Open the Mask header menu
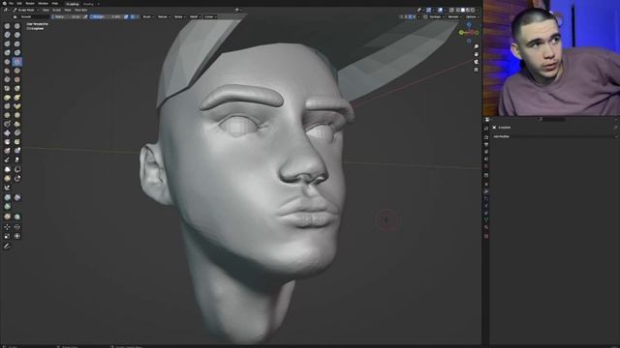Viewport: 620px width, 348px height. point(68,10)
